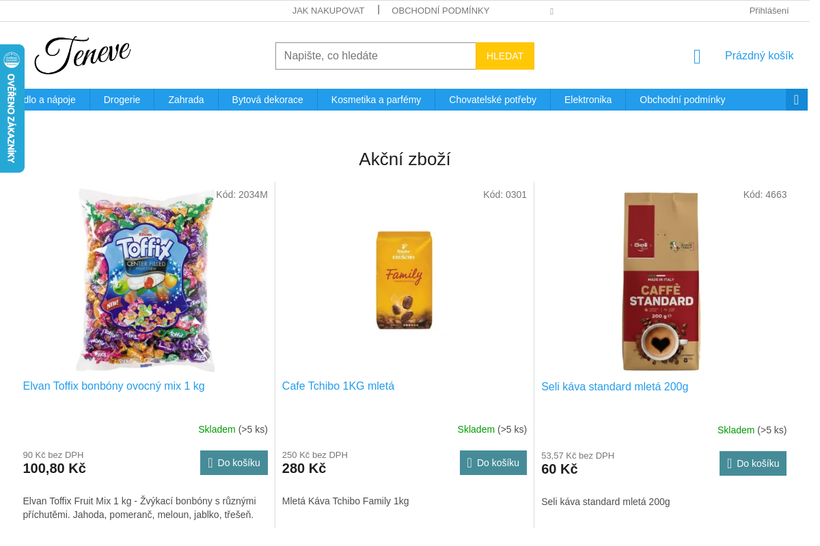Open the shopping cart icon
Image resolution: width=820 pixels, height=546 pixels.
pyautogui.click(x=697, y=56)
